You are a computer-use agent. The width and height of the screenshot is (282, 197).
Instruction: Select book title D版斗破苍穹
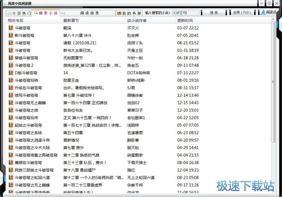26,73
